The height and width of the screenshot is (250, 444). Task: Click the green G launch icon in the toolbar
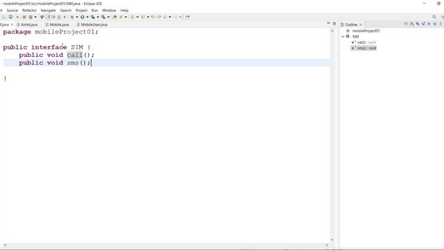pyautogui.click(x=31, y=17)
